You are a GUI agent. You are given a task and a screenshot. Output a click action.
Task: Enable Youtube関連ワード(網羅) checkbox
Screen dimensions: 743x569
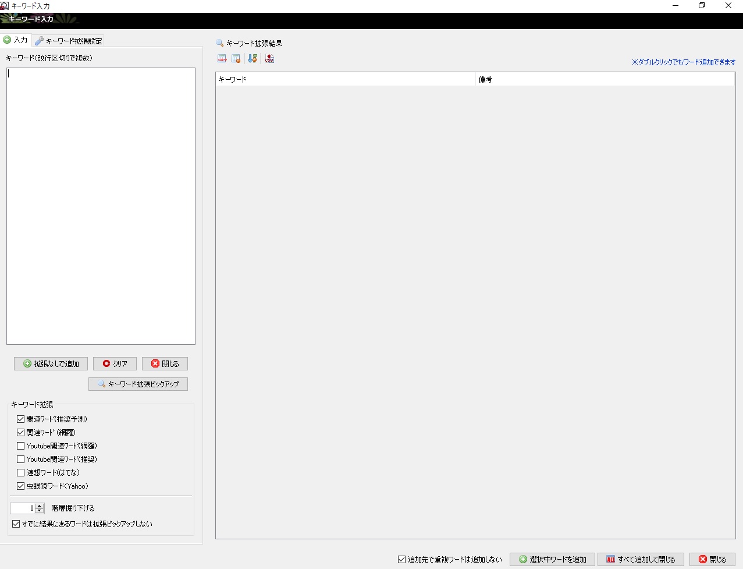[21, 446]
